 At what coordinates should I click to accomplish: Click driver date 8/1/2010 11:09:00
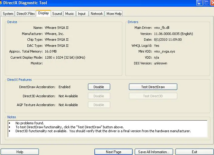pyautogui.click(x=168, y=40)
